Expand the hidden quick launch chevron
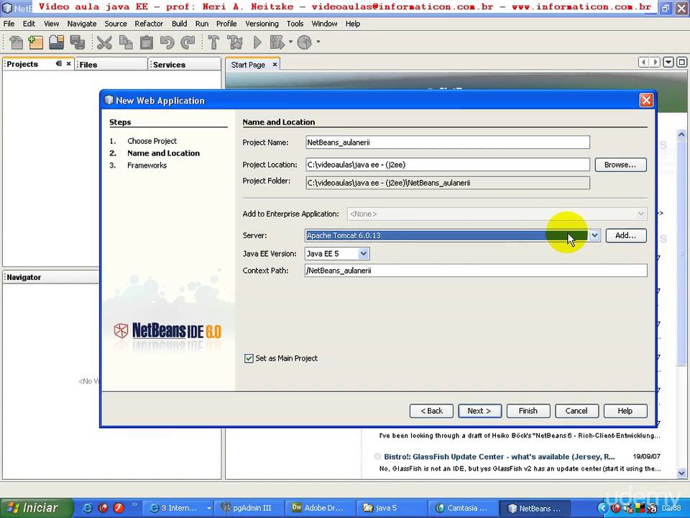 [134, 504]
